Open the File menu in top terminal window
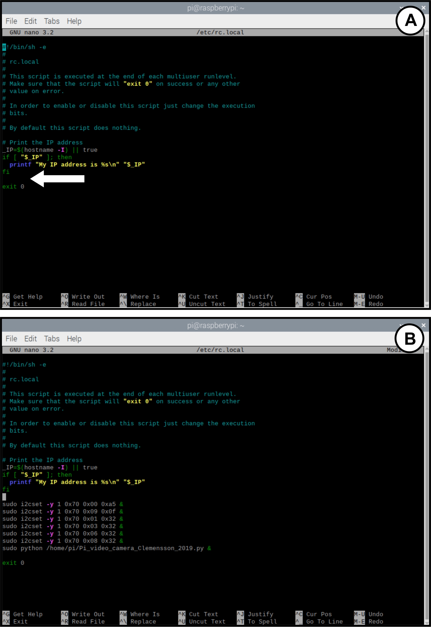This screenshot has width=431, height=627. 11,21
